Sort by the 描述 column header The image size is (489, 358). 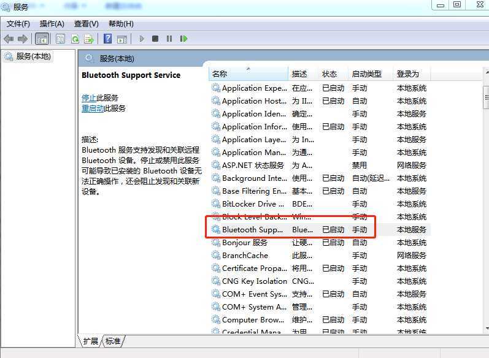pyautogui.click(x=302, y=74)
